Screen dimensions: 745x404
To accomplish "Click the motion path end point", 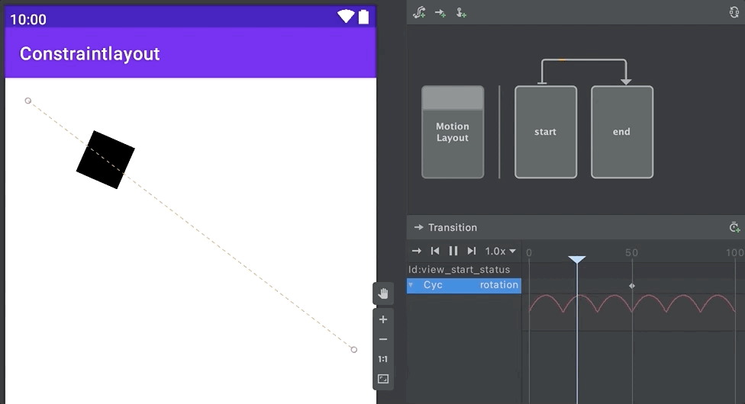I will point(354,349).
